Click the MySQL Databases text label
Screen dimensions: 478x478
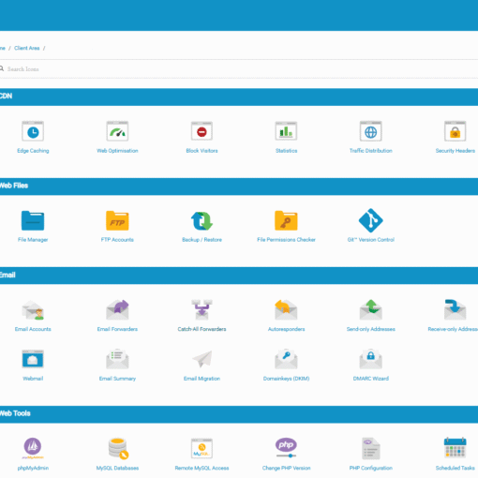pos(117,468)
